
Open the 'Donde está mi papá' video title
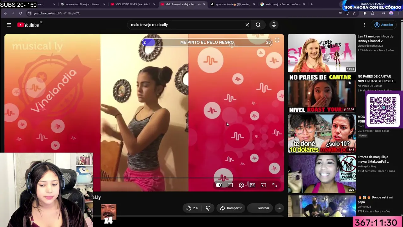point(375,200)
